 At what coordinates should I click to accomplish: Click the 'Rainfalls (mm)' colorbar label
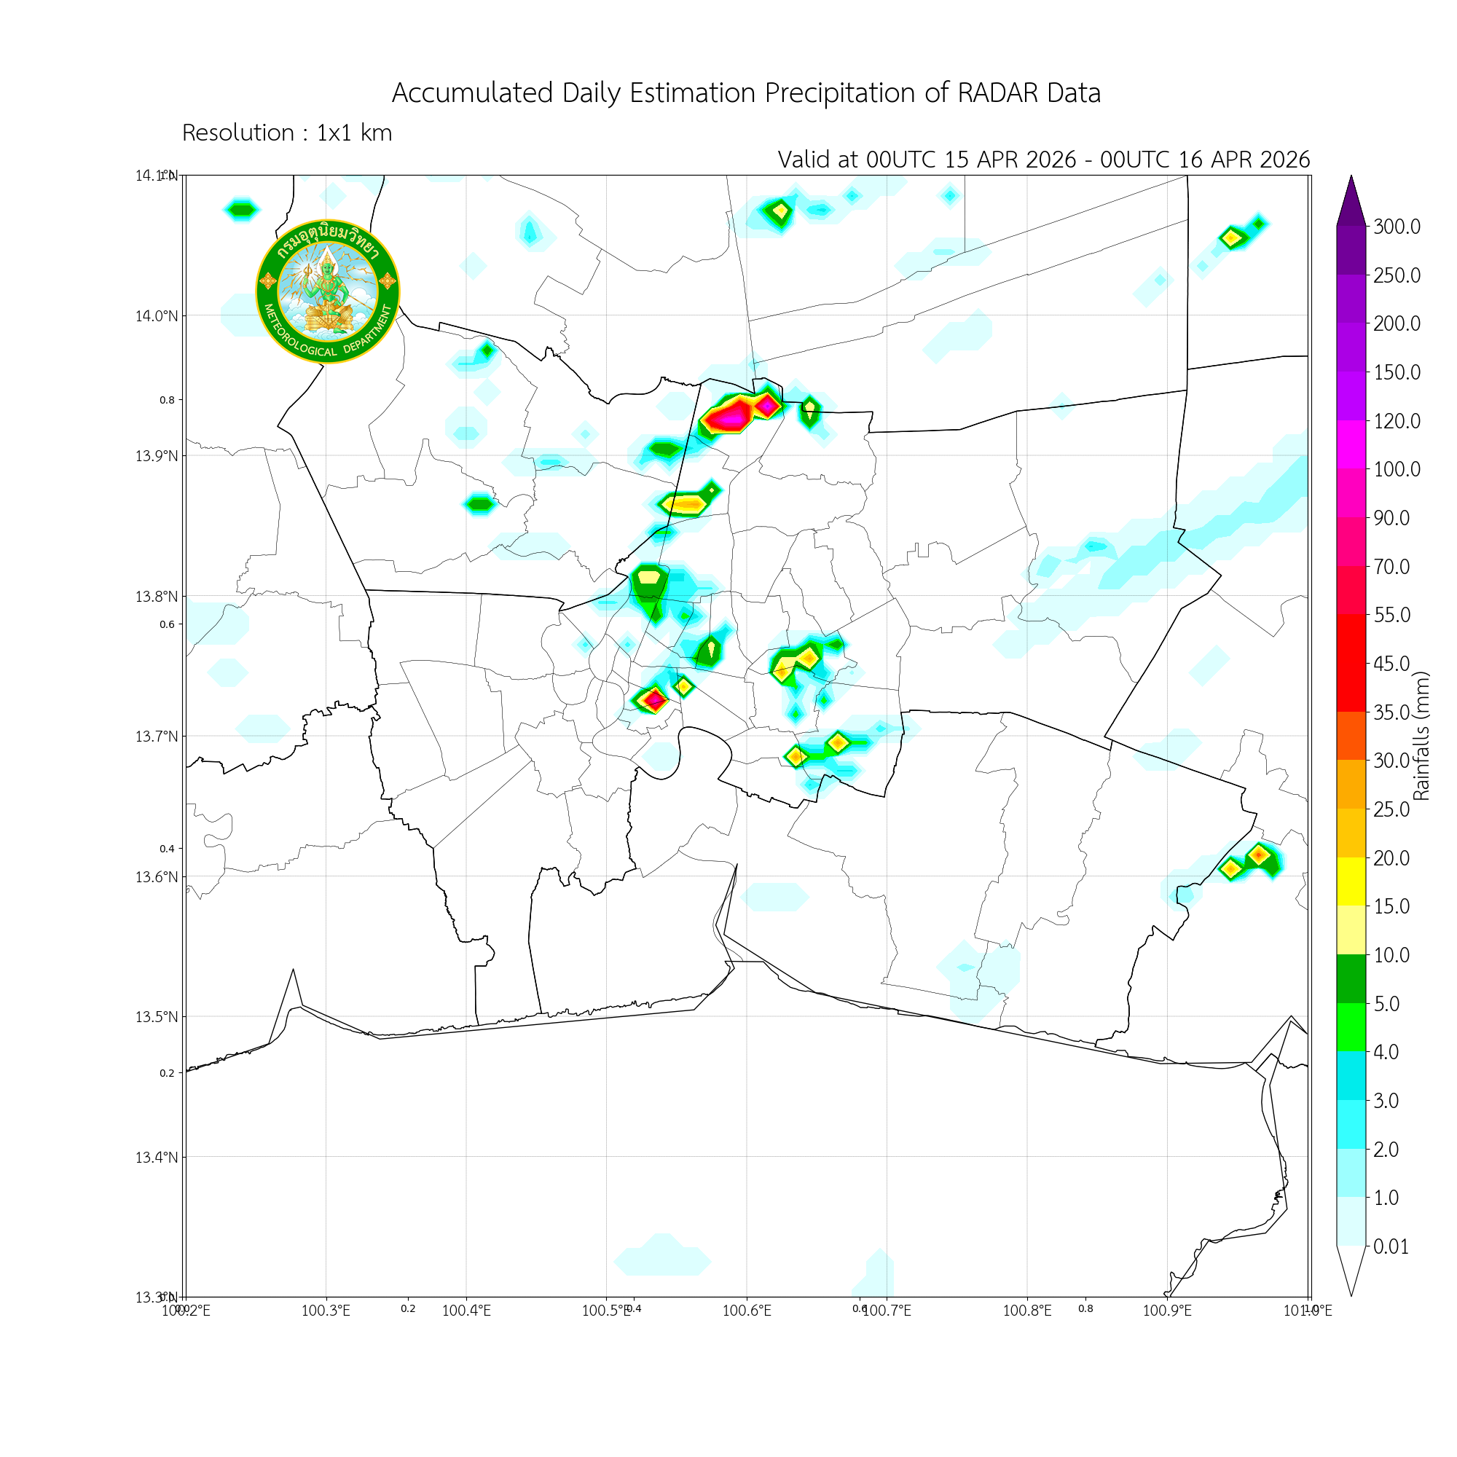pos(1421,735)
